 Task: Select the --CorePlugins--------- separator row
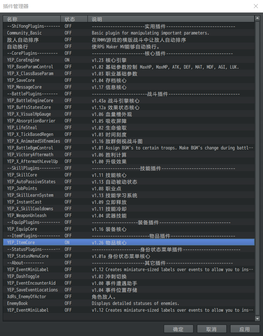click(129, 53)
